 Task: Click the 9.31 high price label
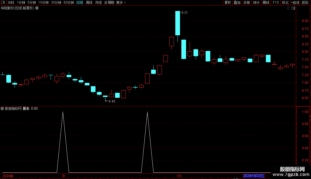[x=184, y=13]
